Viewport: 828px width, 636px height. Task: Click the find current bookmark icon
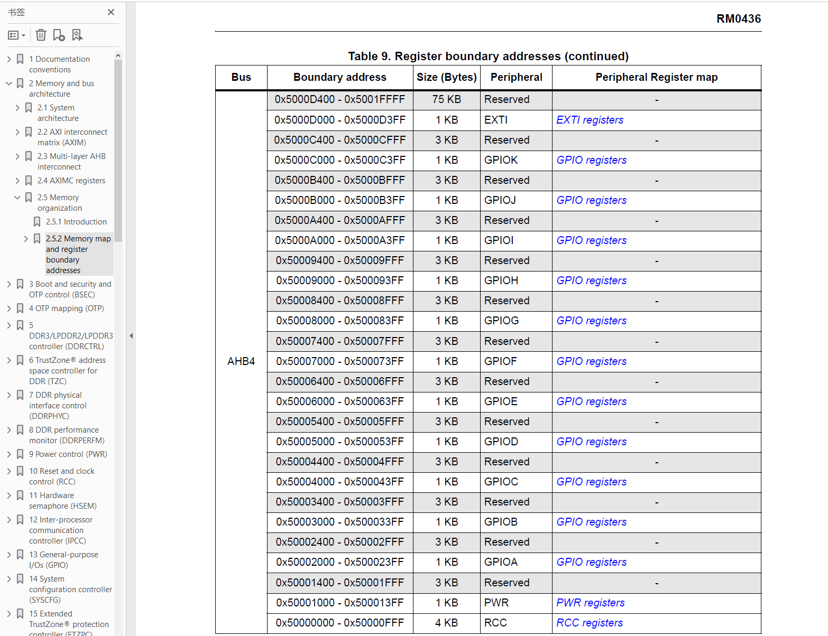77,35
